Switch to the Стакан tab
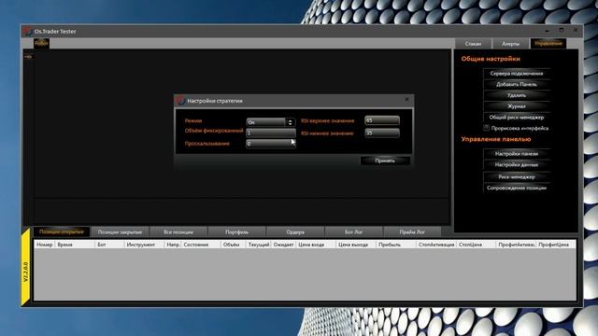This screenshot has height=336, width=598. (x=474, y=44)
